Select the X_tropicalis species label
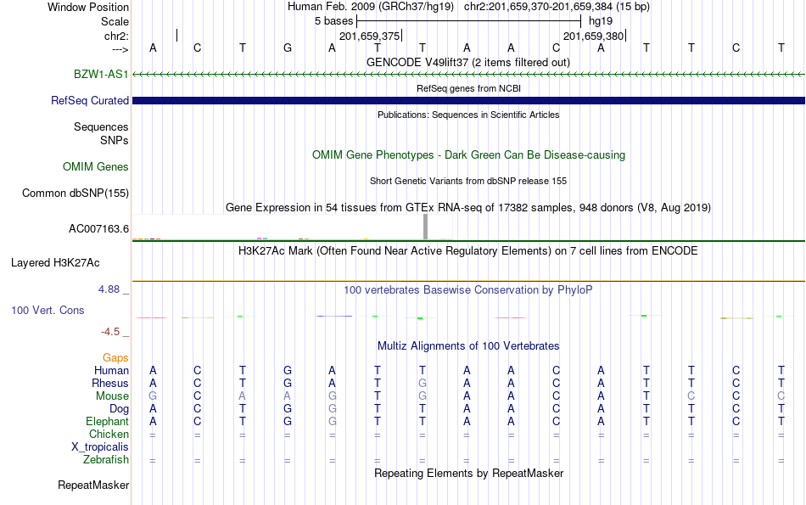Screen dimensions: 806x505 (100, 447)
